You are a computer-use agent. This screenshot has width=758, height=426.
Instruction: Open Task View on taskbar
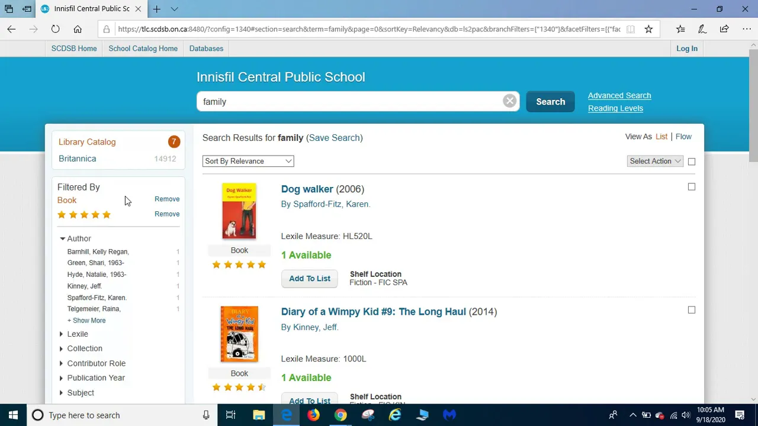coord(231,415)
